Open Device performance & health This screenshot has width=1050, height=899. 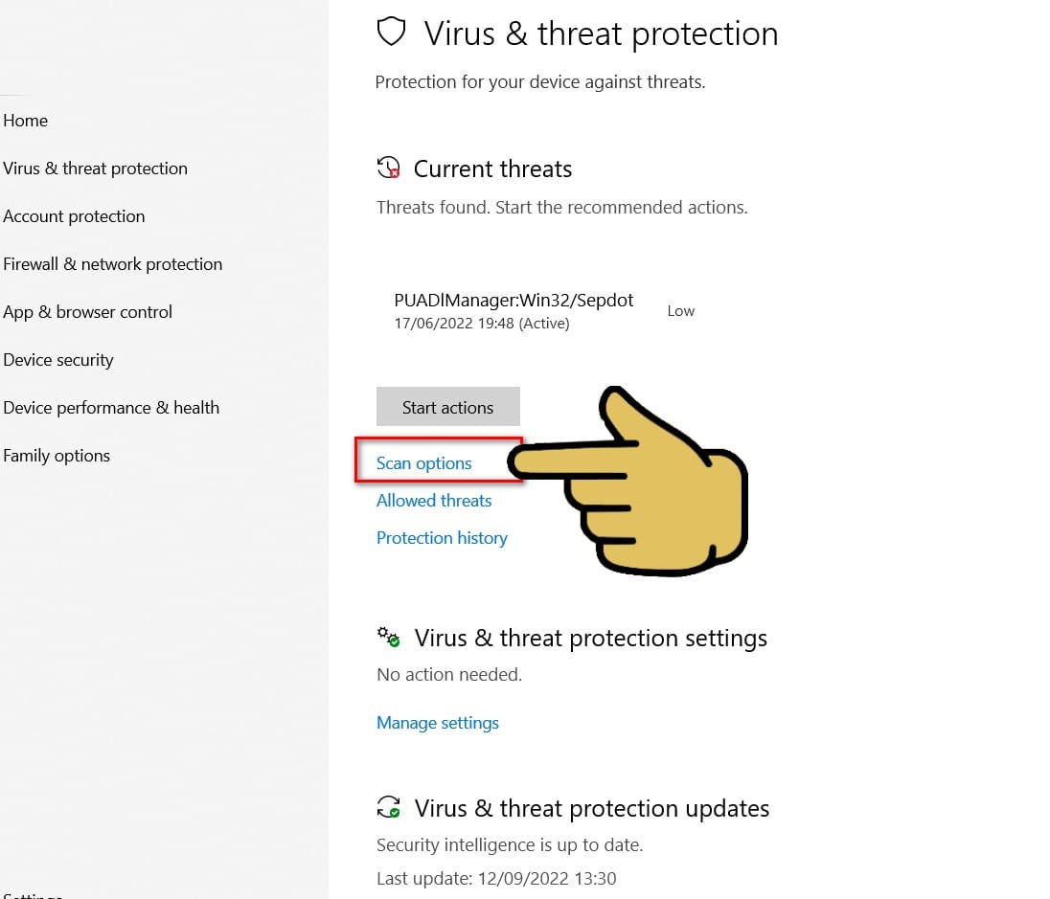(x=111, y=407)
